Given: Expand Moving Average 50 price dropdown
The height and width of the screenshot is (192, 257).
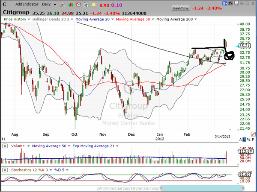Looking at the screenshot, I should [153, 20].
